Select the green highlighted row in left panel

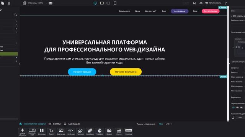pyautogui.click(x=9, y=54)
